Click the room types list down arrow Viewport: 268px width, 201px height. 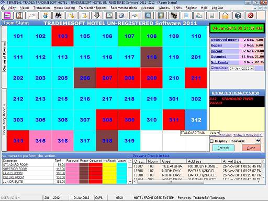pyautogui.click(x=130, y=182)
